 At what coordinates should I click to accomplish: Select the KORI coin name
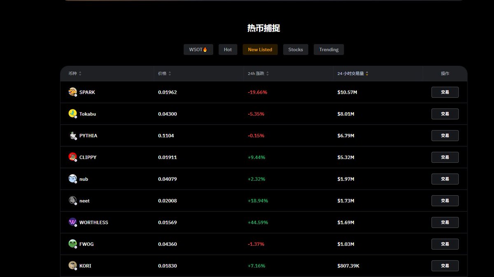85,266
